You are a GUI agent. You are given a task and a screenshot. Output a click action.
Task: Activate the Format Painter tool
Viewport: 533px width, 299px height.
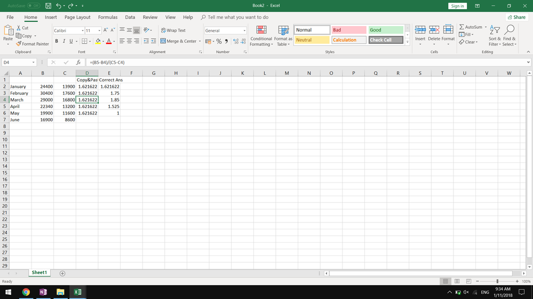[x=33, y=44]
